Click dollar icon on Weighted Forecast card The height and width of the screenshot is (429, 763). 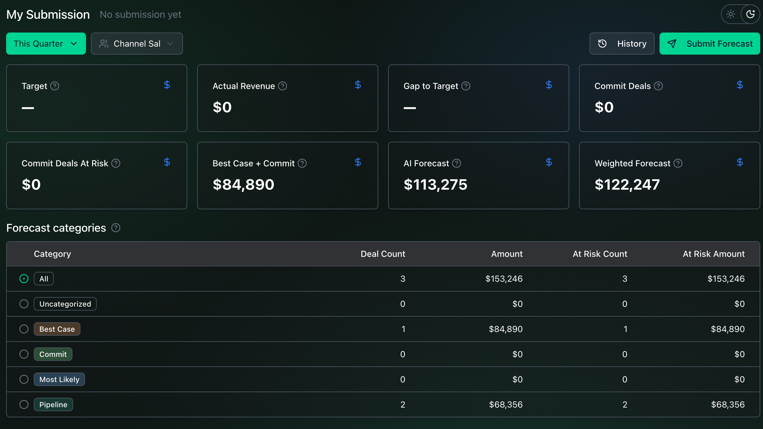click(740, 162)
